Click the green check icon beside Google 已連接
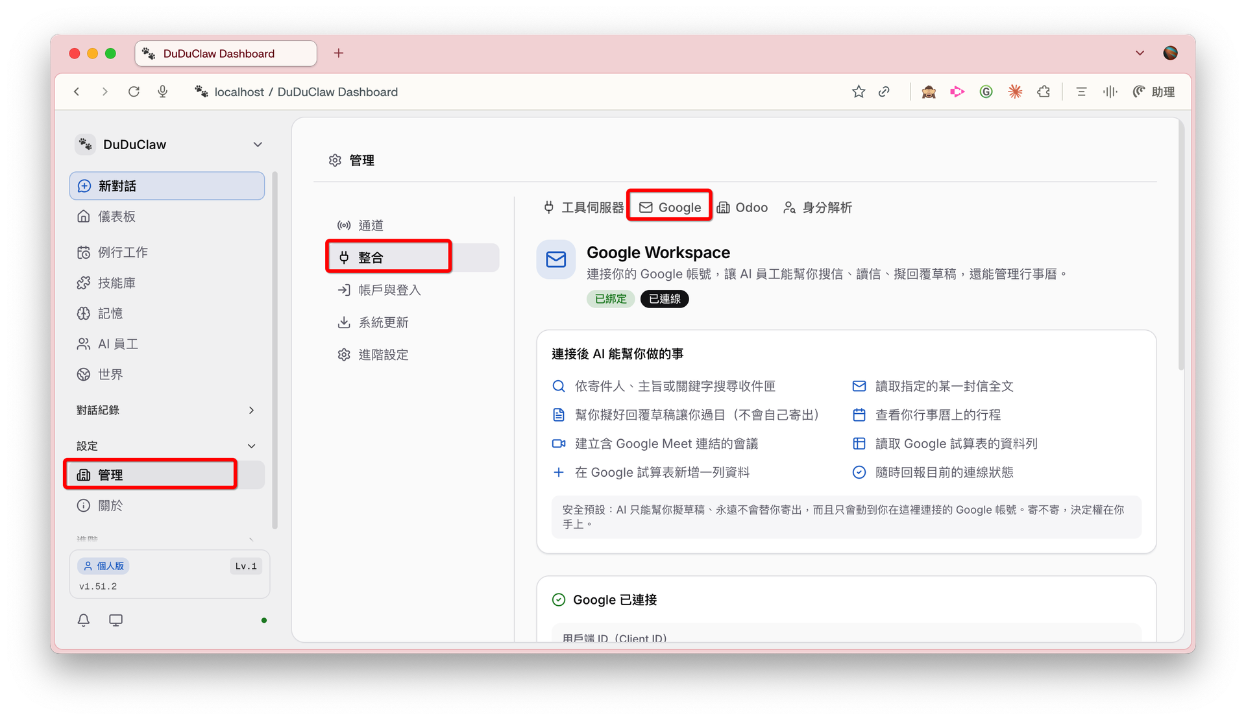 [x=559, y=600]
